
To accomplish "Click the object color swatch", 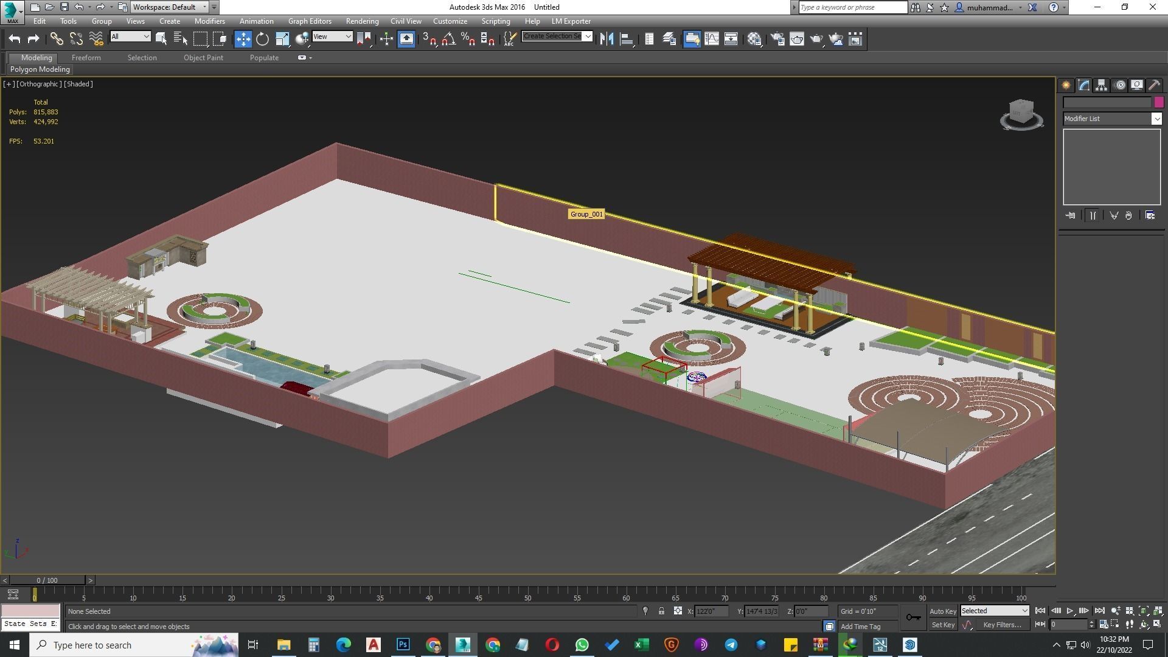I will (x=1159, y=103).
